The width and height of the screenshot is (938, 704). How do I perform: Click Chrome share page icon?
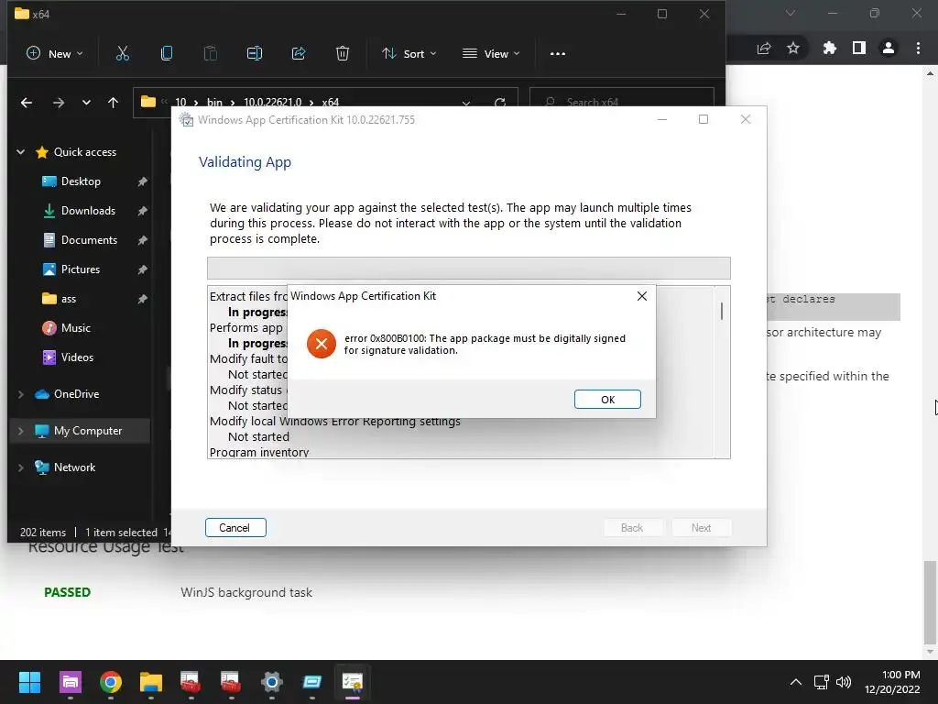pos(764,48)
